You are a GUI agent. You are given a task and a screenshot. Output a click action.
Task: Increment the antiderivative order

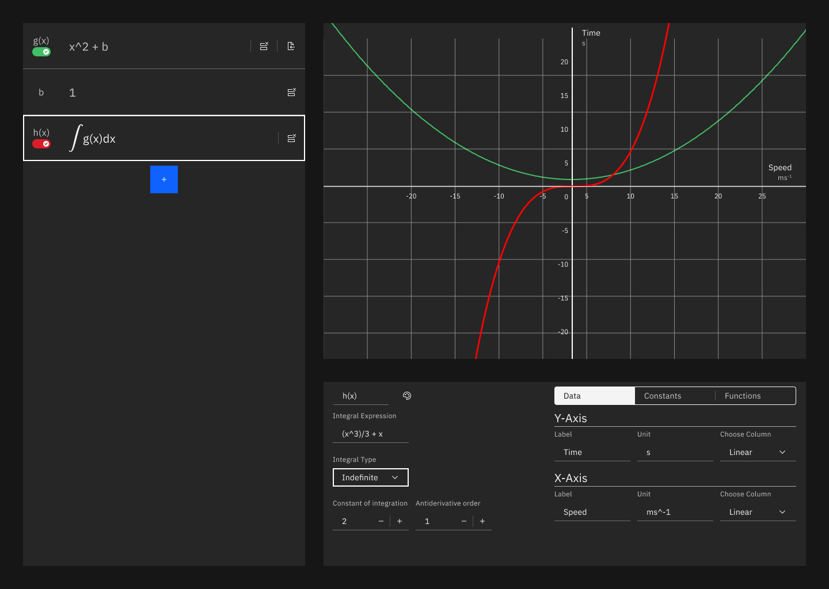482,521
